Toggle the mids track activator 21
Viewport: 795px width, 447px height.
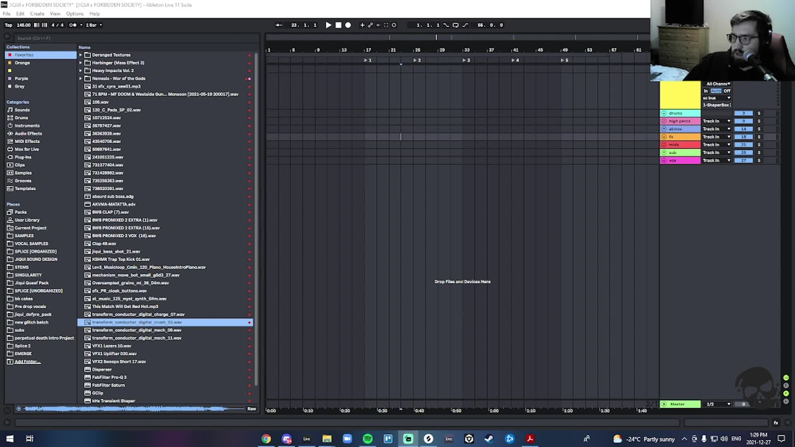744,145
